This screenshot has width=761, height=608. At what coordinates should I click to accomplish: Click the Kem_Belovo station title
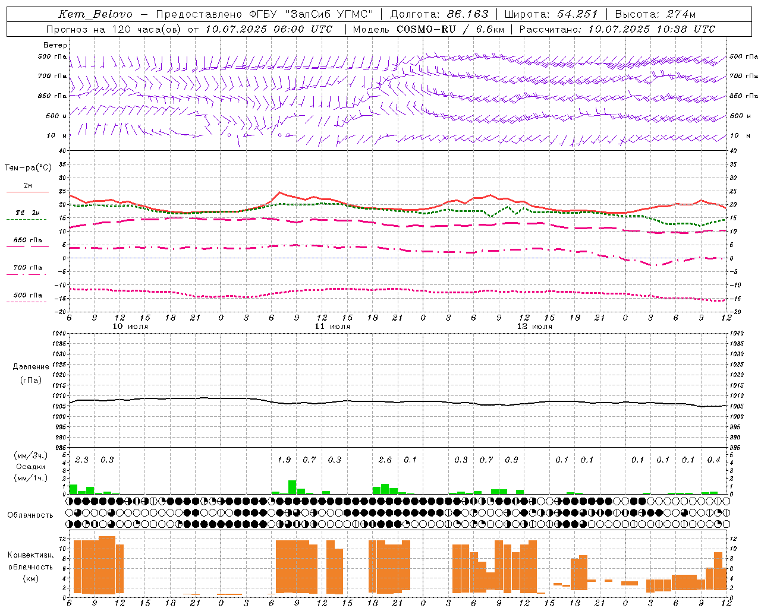coord(96,14)
